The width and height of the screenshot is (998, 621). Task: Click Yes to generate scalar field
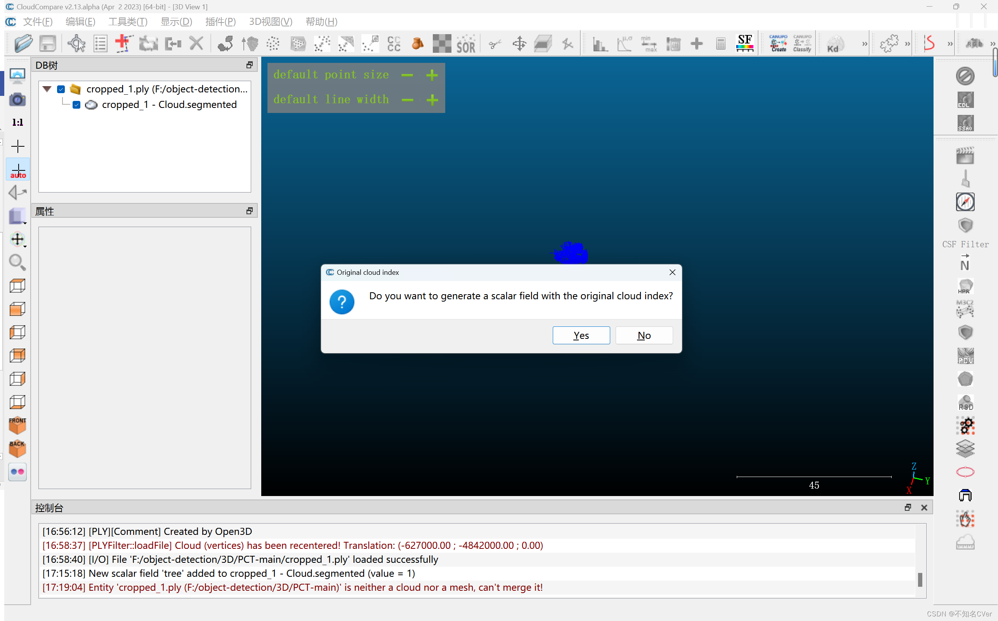coord(581,335)
